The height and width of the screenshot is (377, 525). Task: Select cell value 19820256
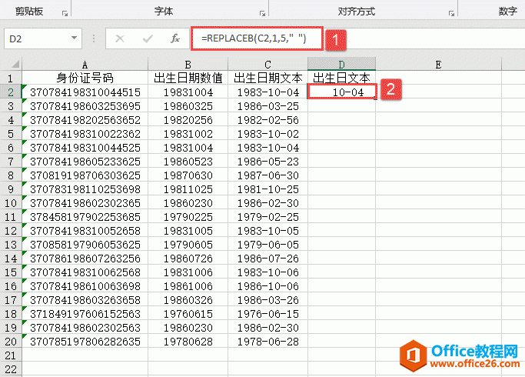(x=188, y=120)
